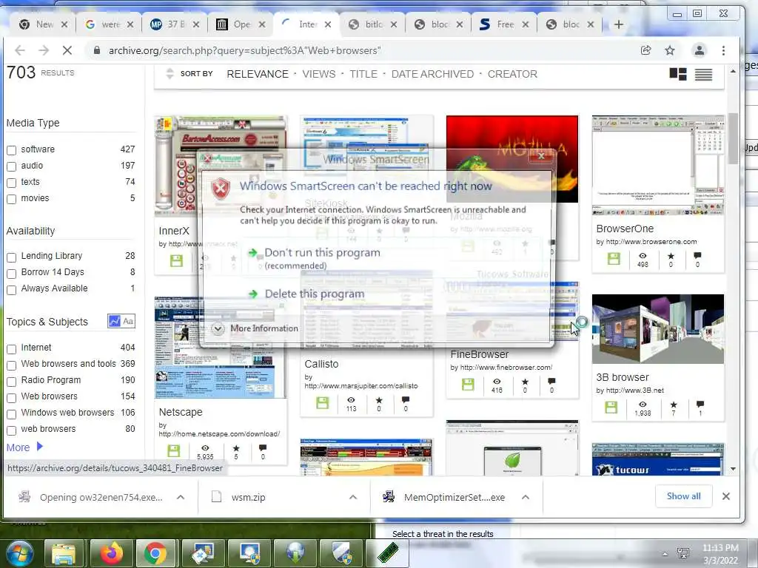Check the Always Available checkbox
This screenshot has width=758, height=568.
point(12,290)
